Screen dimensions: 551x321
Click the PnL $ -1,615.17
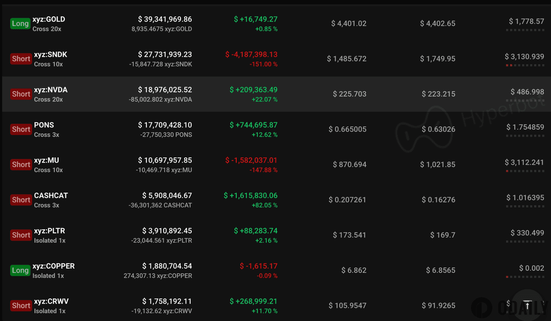(x=258, y=266)
